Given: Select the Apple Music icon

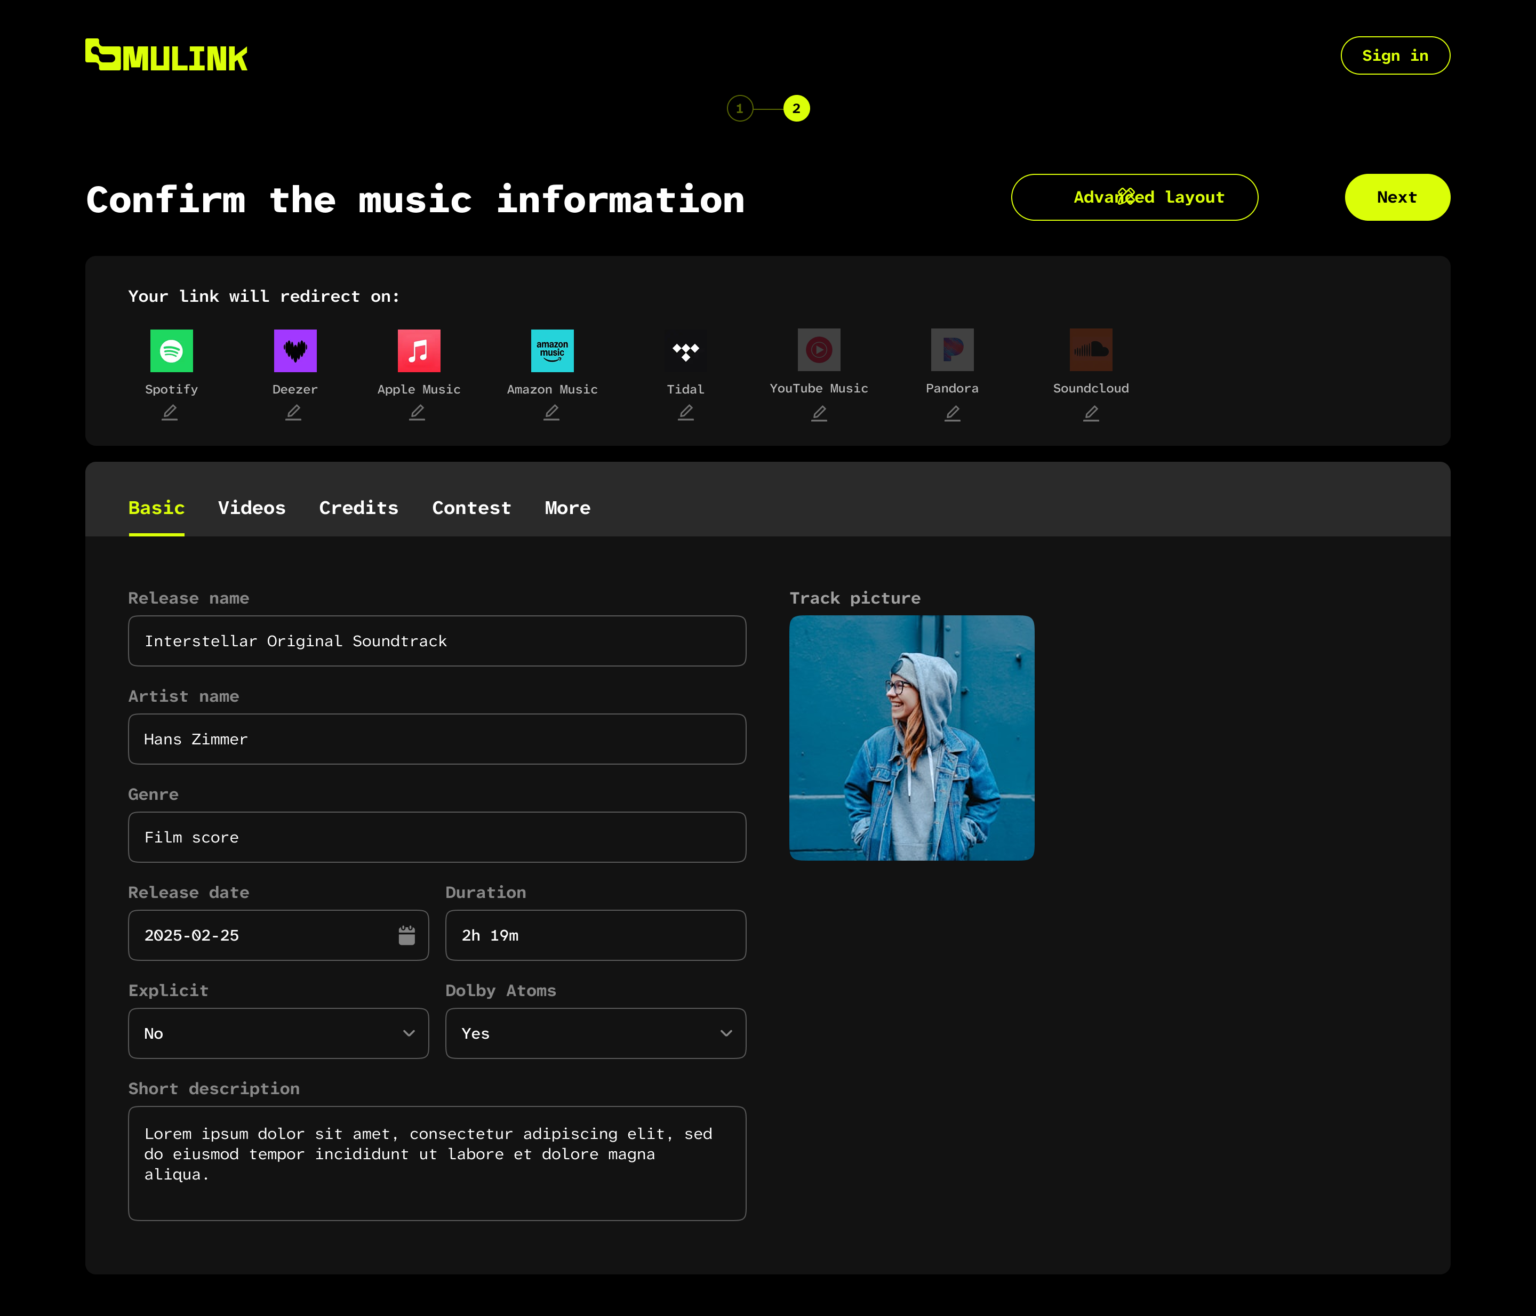Looking at the screenshot, I should pyautogui.click(x=418, y=350).
